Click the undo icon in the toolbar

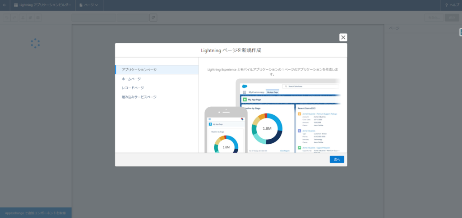pos(6,18)
